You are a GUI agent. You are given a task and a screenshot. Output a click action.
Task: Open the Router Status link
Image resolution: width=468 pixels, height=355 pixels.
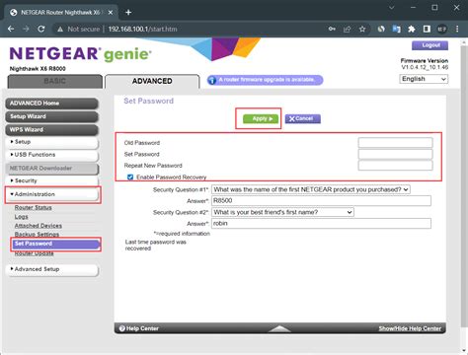tap(34, 208)
